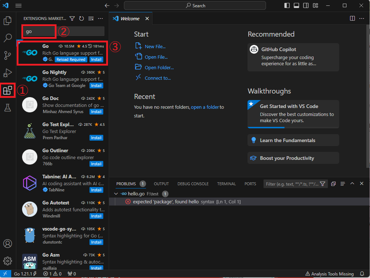Click the Go 1.21.1 status bar item

25,274
